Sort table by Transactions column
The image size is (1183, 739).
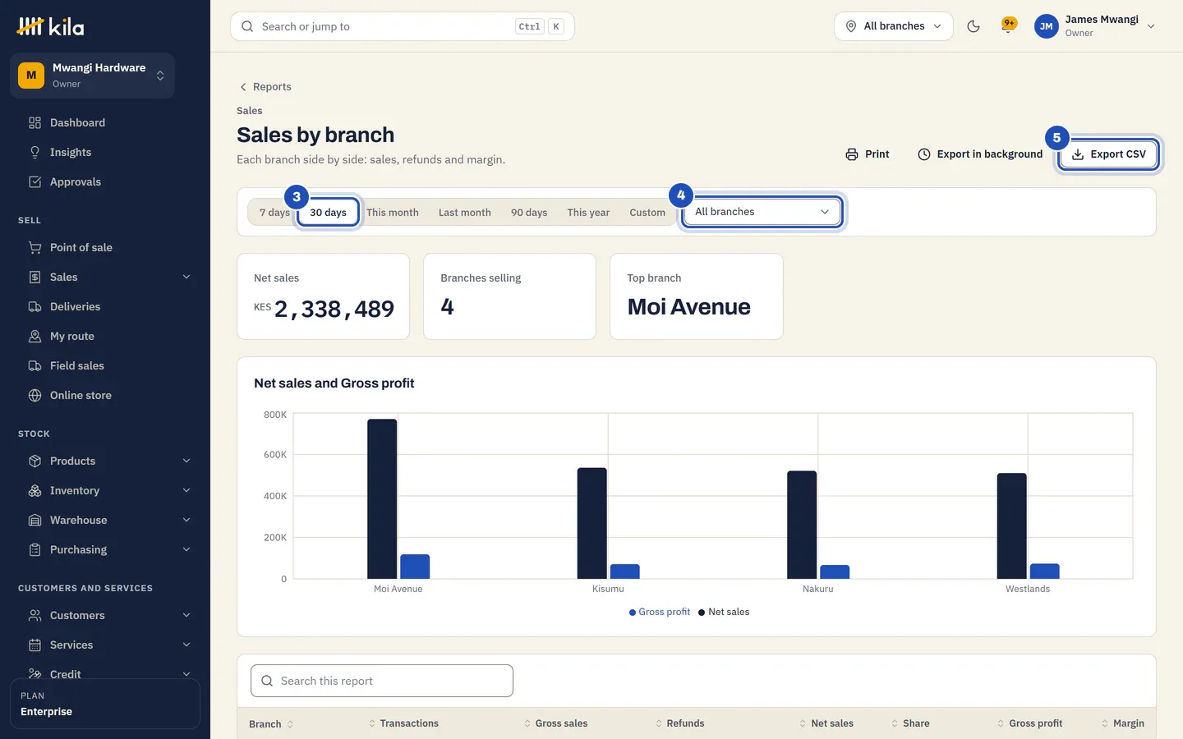point(403,723)
